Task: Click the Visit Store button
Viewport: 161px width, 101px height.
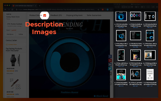Action: 10,34
